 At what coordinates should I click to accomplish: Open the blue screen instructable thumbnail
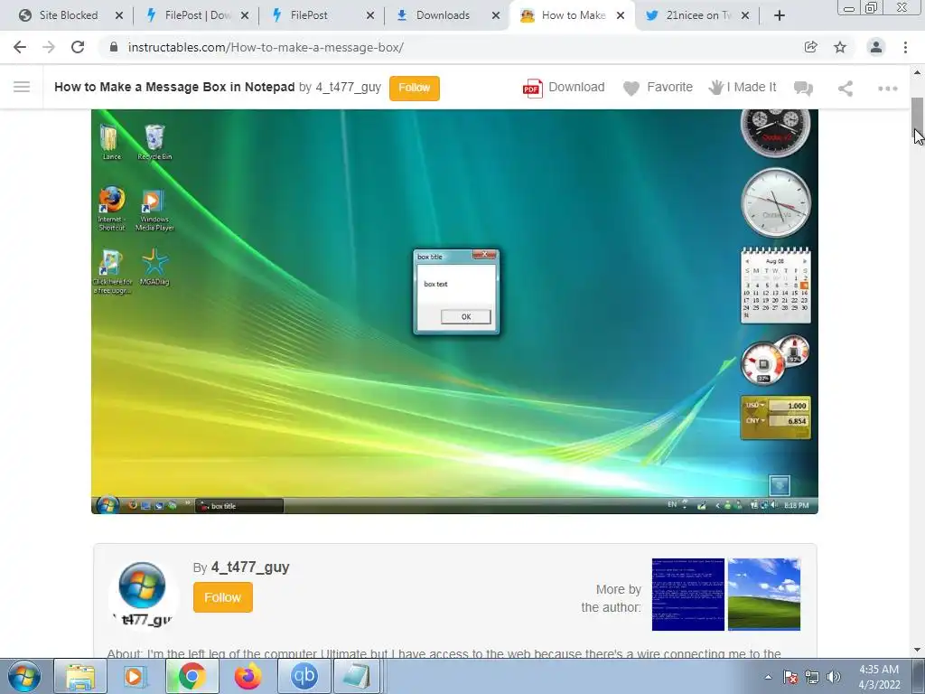tap(687, 595)
